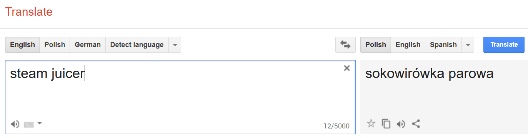Select German as source language

coord(88,45)
